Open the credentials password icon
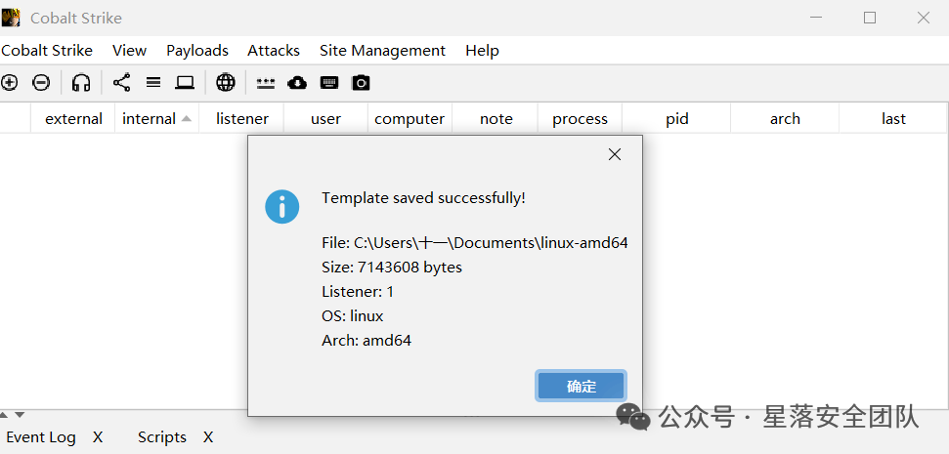Viewport: 949px width, 454px height. tap(265, 83)
